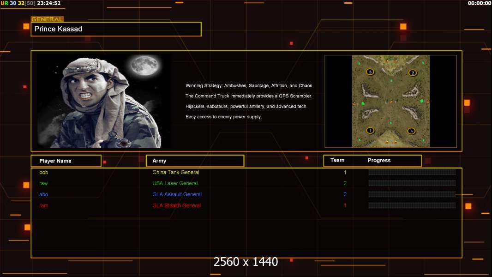This screenshot has height=277, width=492.
Task: Click the Team column header
Action: (337, 160)
